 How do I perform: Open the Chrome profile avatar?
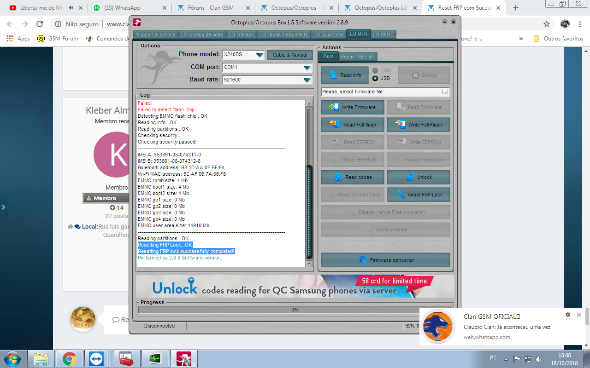tap(565, 24)
